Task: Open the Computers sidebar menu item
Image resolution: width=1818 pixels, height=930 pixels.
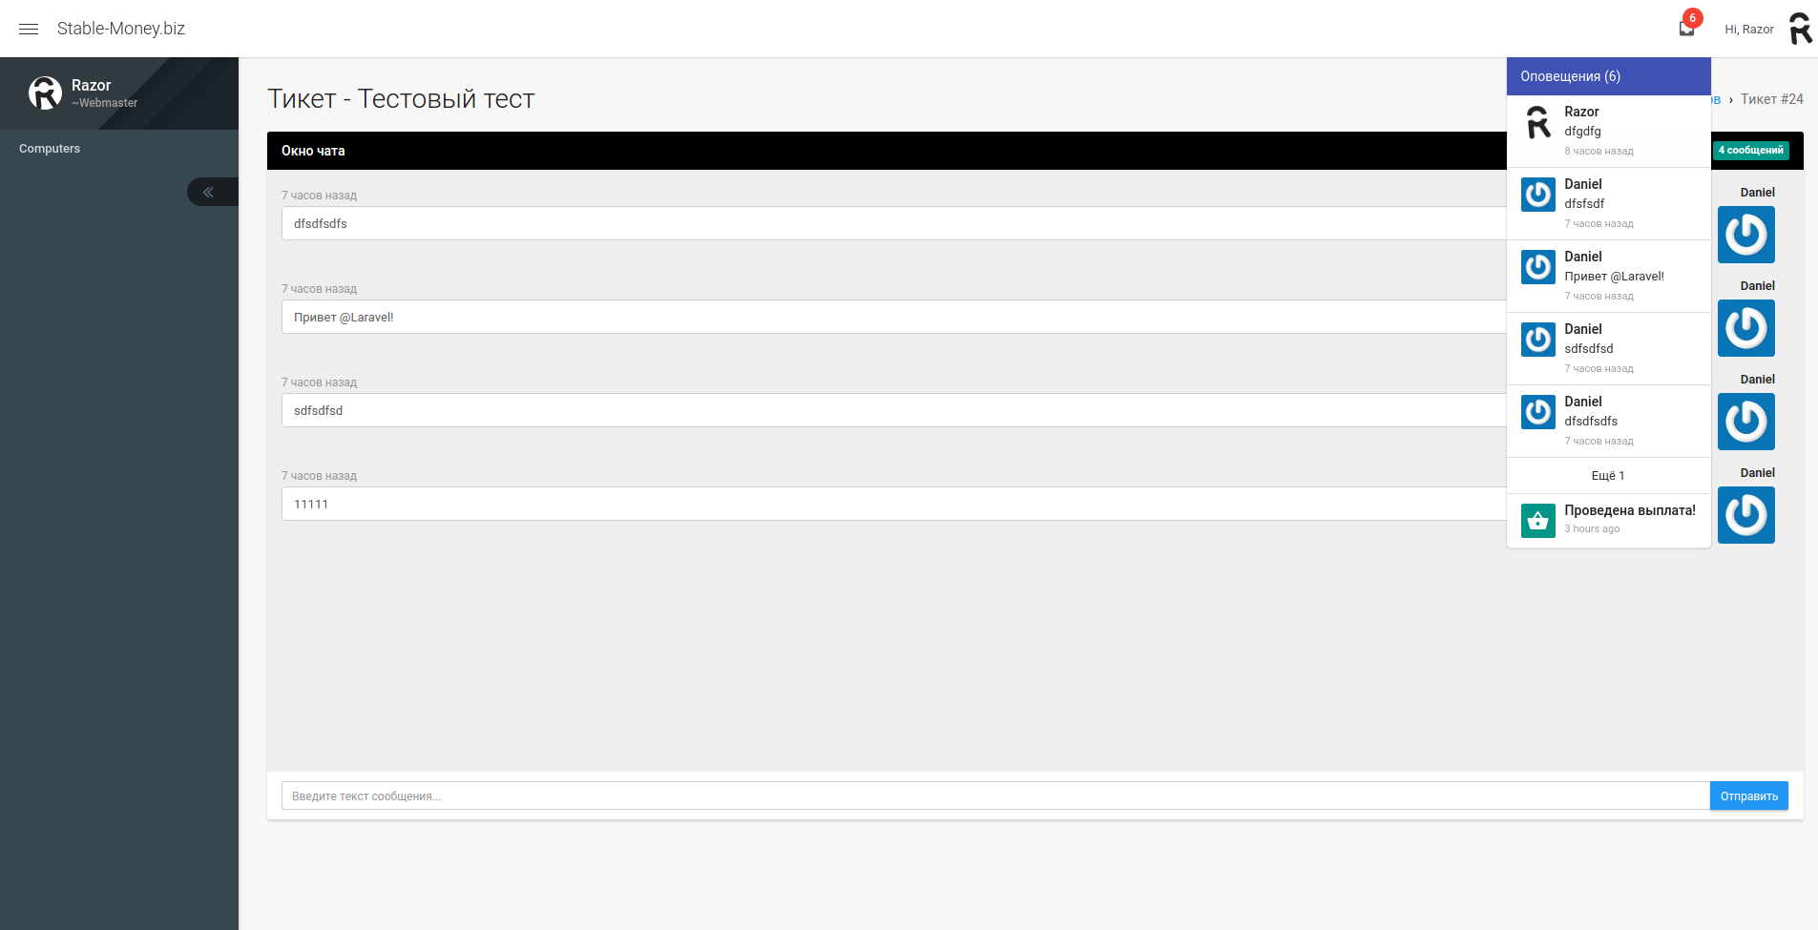Action: click(x=50, y=149)
